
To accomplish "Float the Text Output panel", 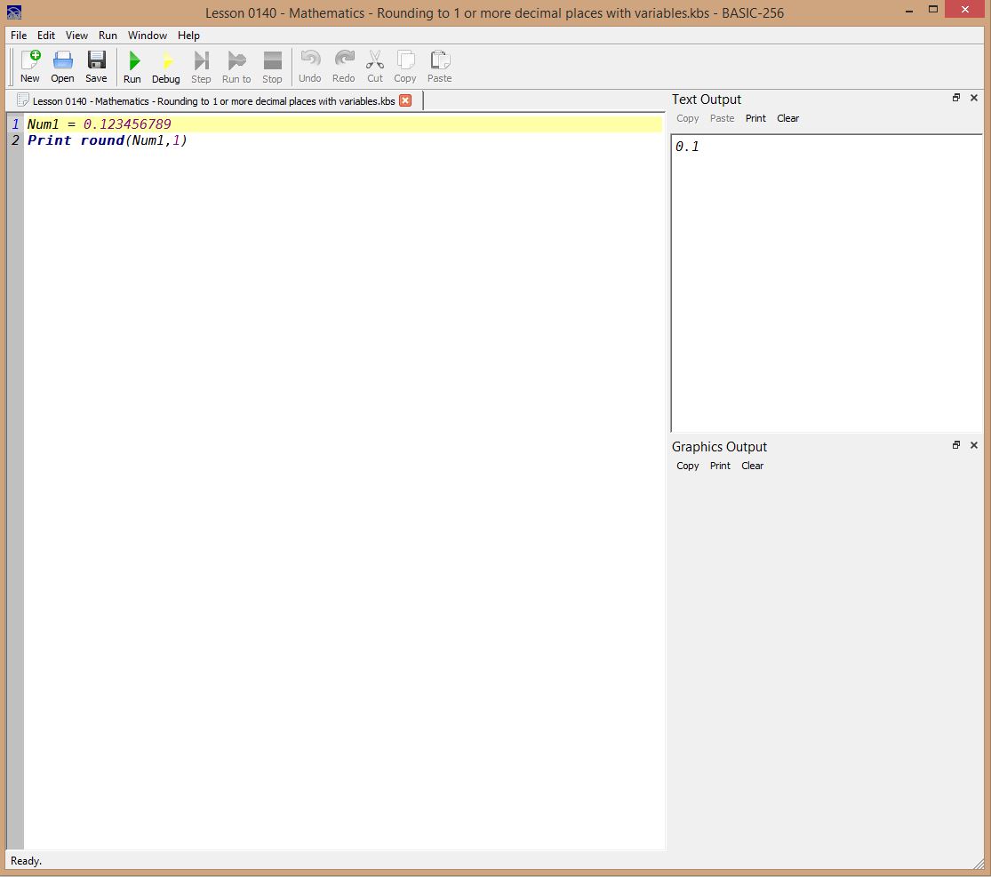I will [956, 98].
